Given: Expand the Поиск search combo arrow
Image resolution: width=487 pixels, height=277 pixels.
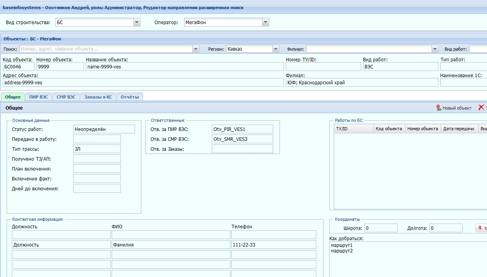Looking at the screenshot, I should tap(196, 49).
